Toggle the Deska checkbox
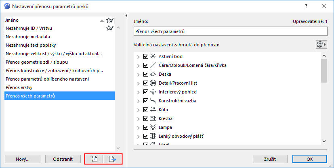Image resolution: width=334 pixels, height=168 pixels. coord(146,74)
